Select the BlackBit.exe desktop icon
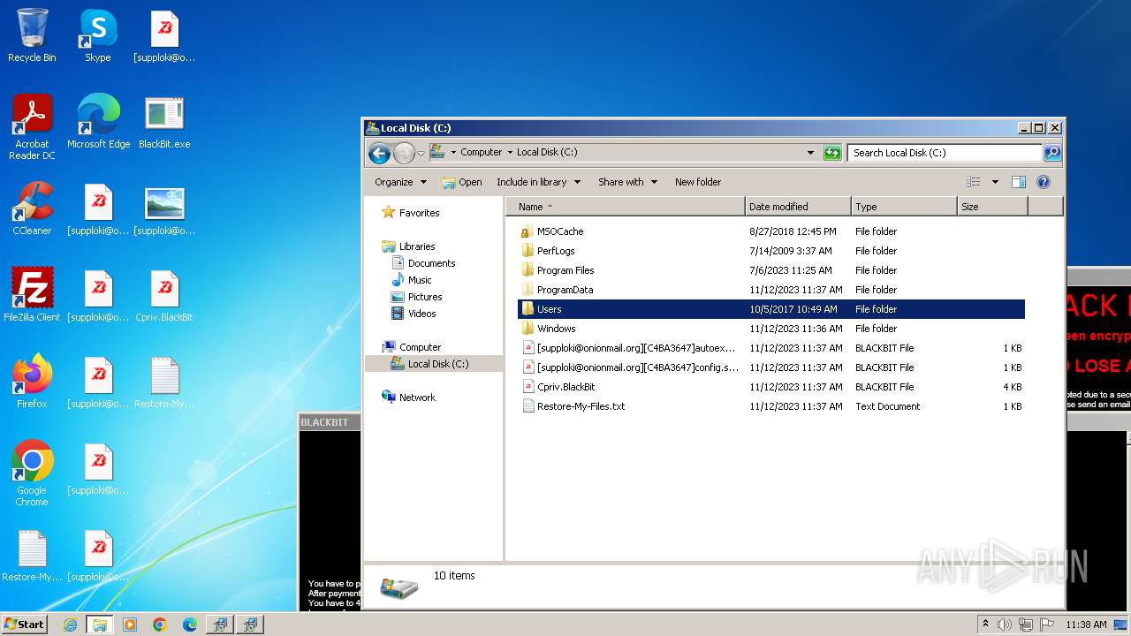 164,122
